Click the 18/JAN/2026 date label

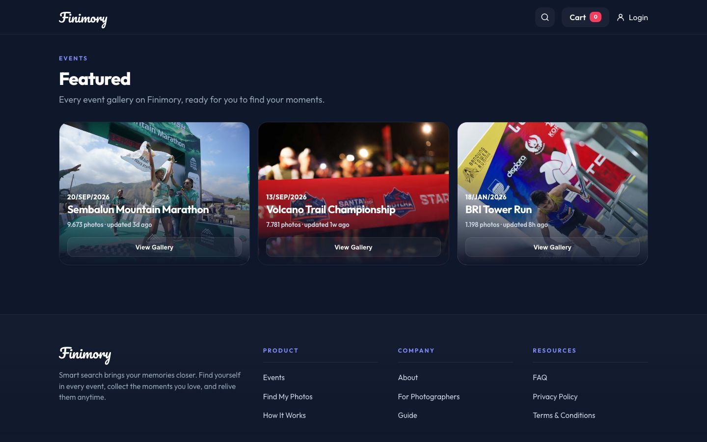(486, 197)
